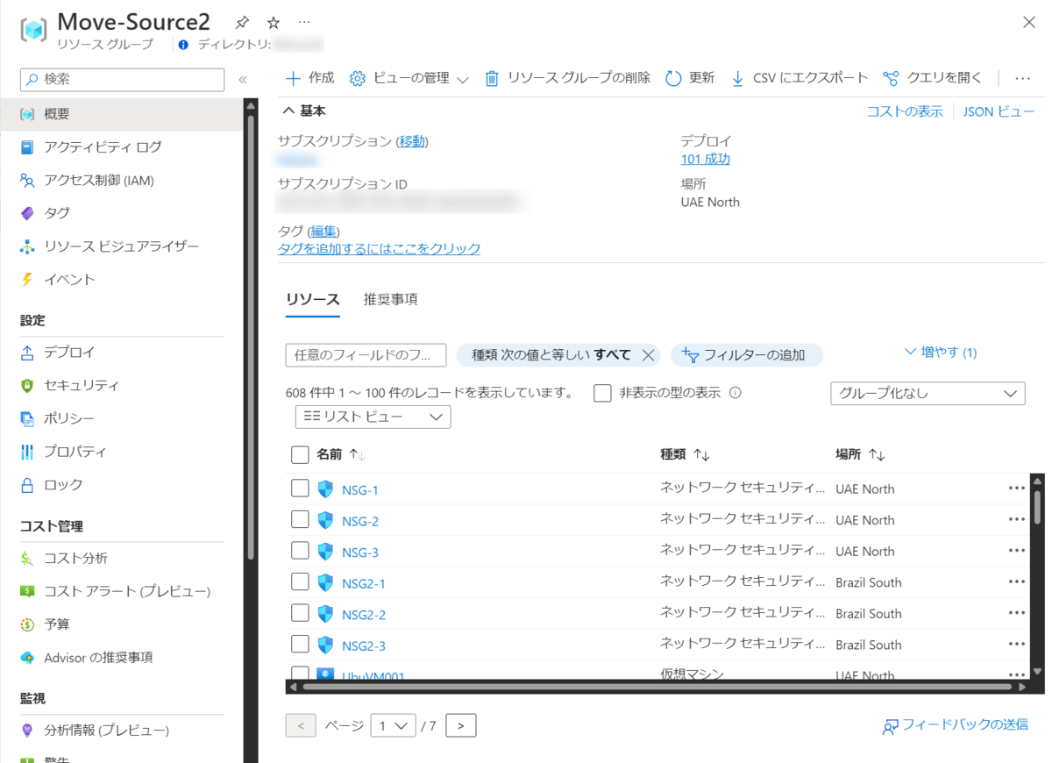
Task: Open JSON ビュー link
Action: [x=999, y=111]
